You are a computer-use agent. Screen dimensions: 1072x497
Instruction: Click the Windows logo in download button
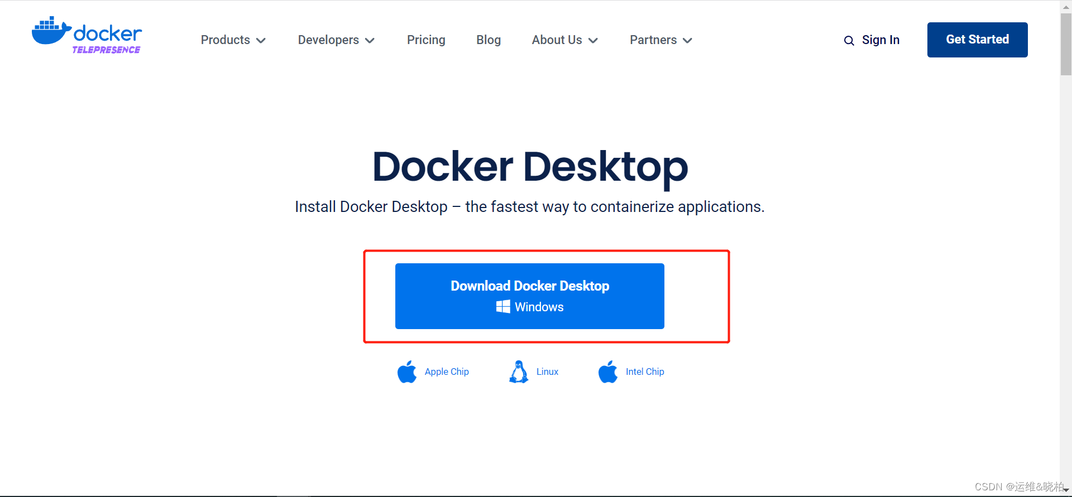503,307
